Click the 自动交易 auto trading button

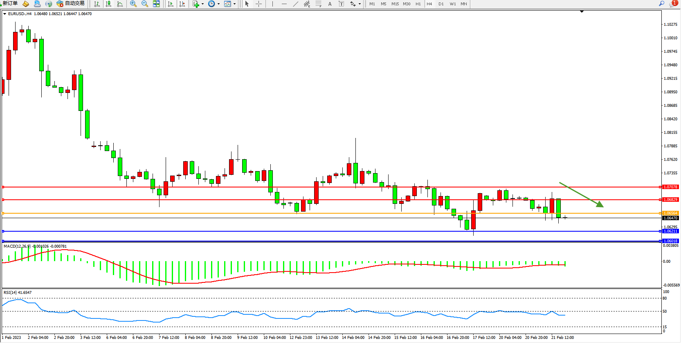pyautogui.click(x=71, y=4)
